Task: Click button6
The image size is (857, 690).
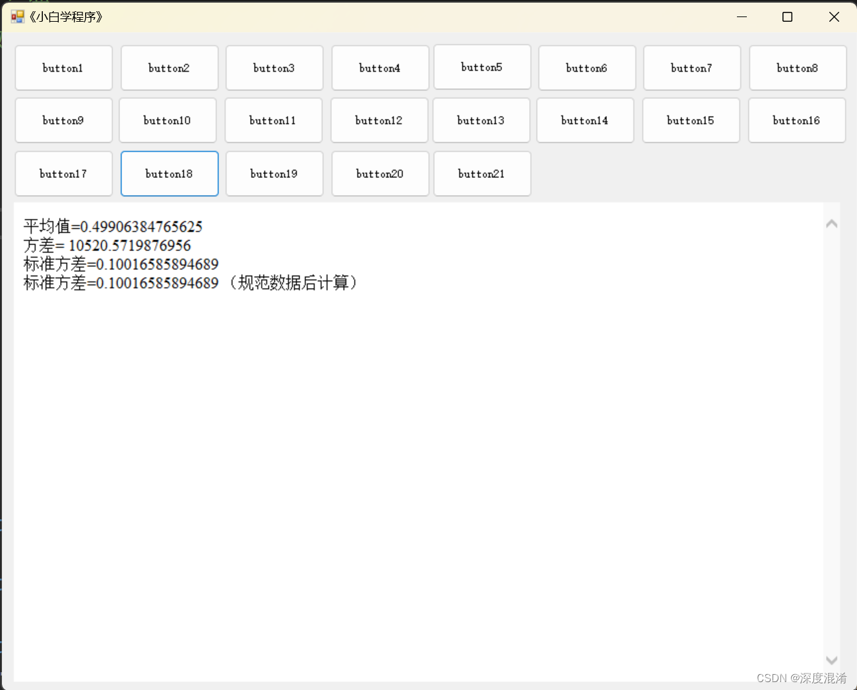Action: [587, 68]
